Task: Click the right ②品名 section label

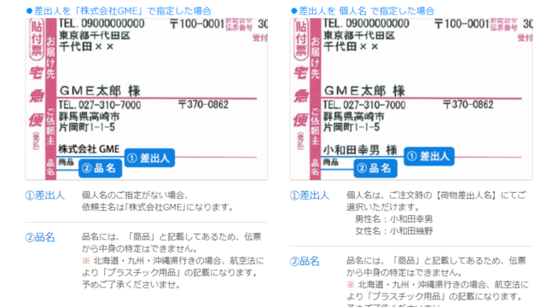Action: pyautogui.click(x=305, y=261)
